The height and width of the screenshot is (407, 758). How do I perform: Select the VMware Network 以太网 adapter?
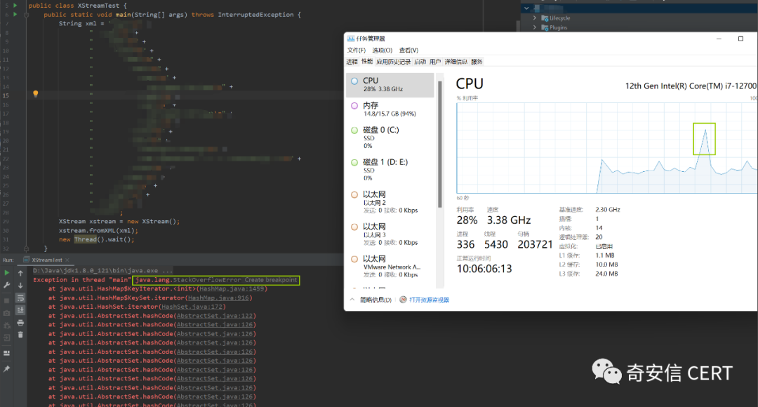click(x=390, y=267)
